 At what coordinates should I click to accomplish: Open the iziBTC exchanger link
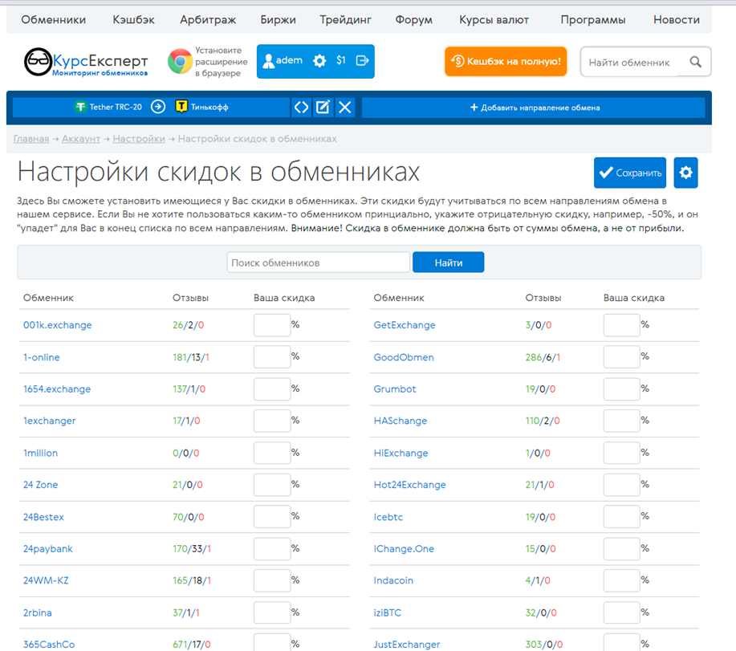pos(387,612)
